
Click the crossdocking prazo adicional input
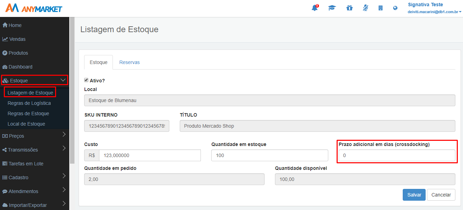click(397, 155)
